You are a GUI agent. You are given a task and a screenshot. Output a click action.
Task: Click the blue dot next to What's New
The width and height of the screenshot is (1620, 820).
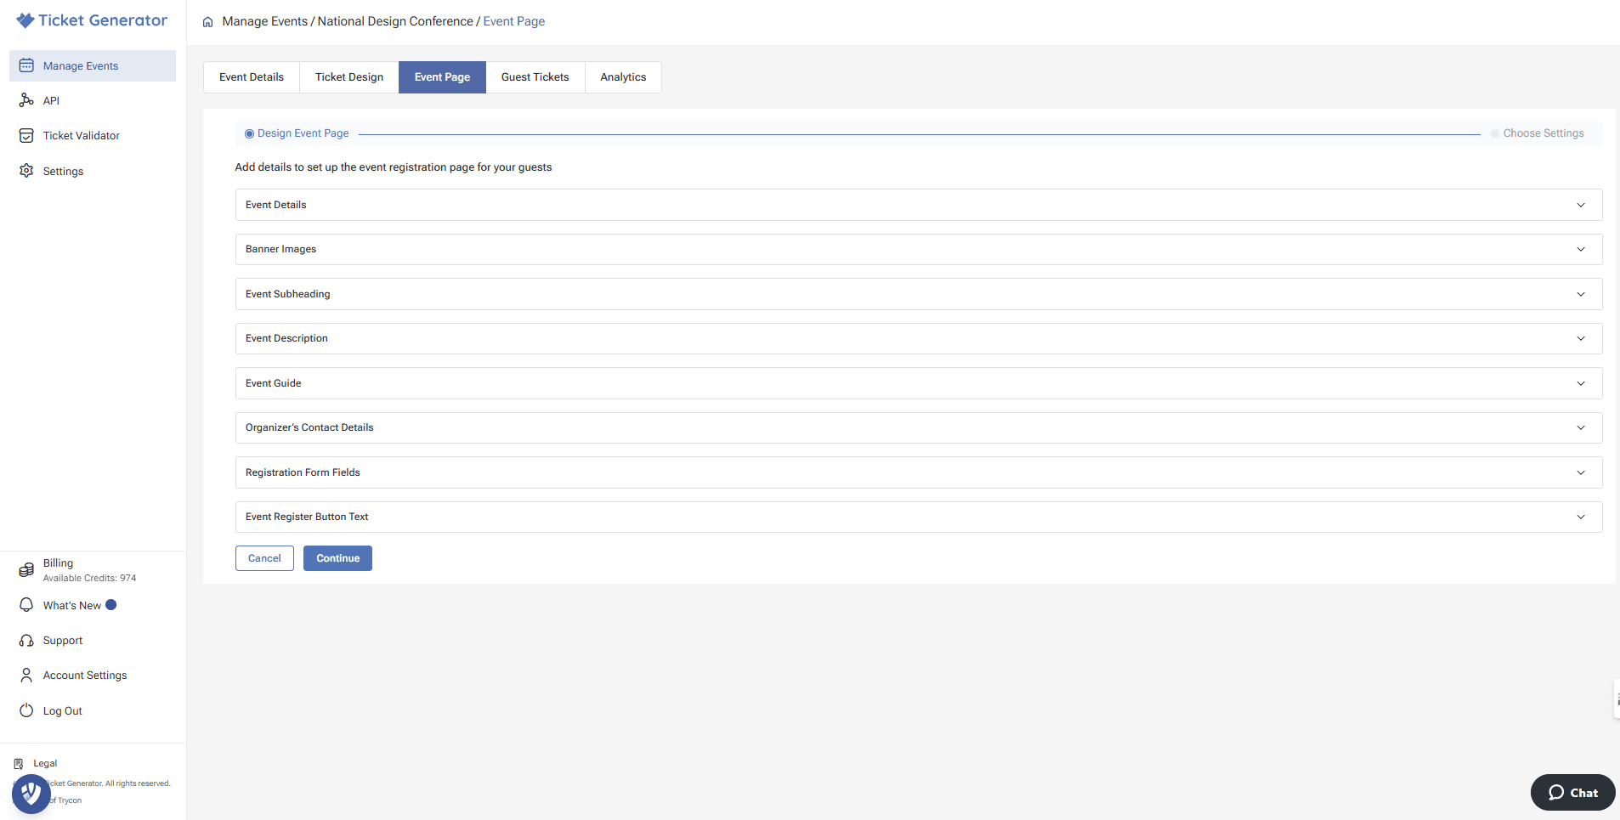click(111, 605)
